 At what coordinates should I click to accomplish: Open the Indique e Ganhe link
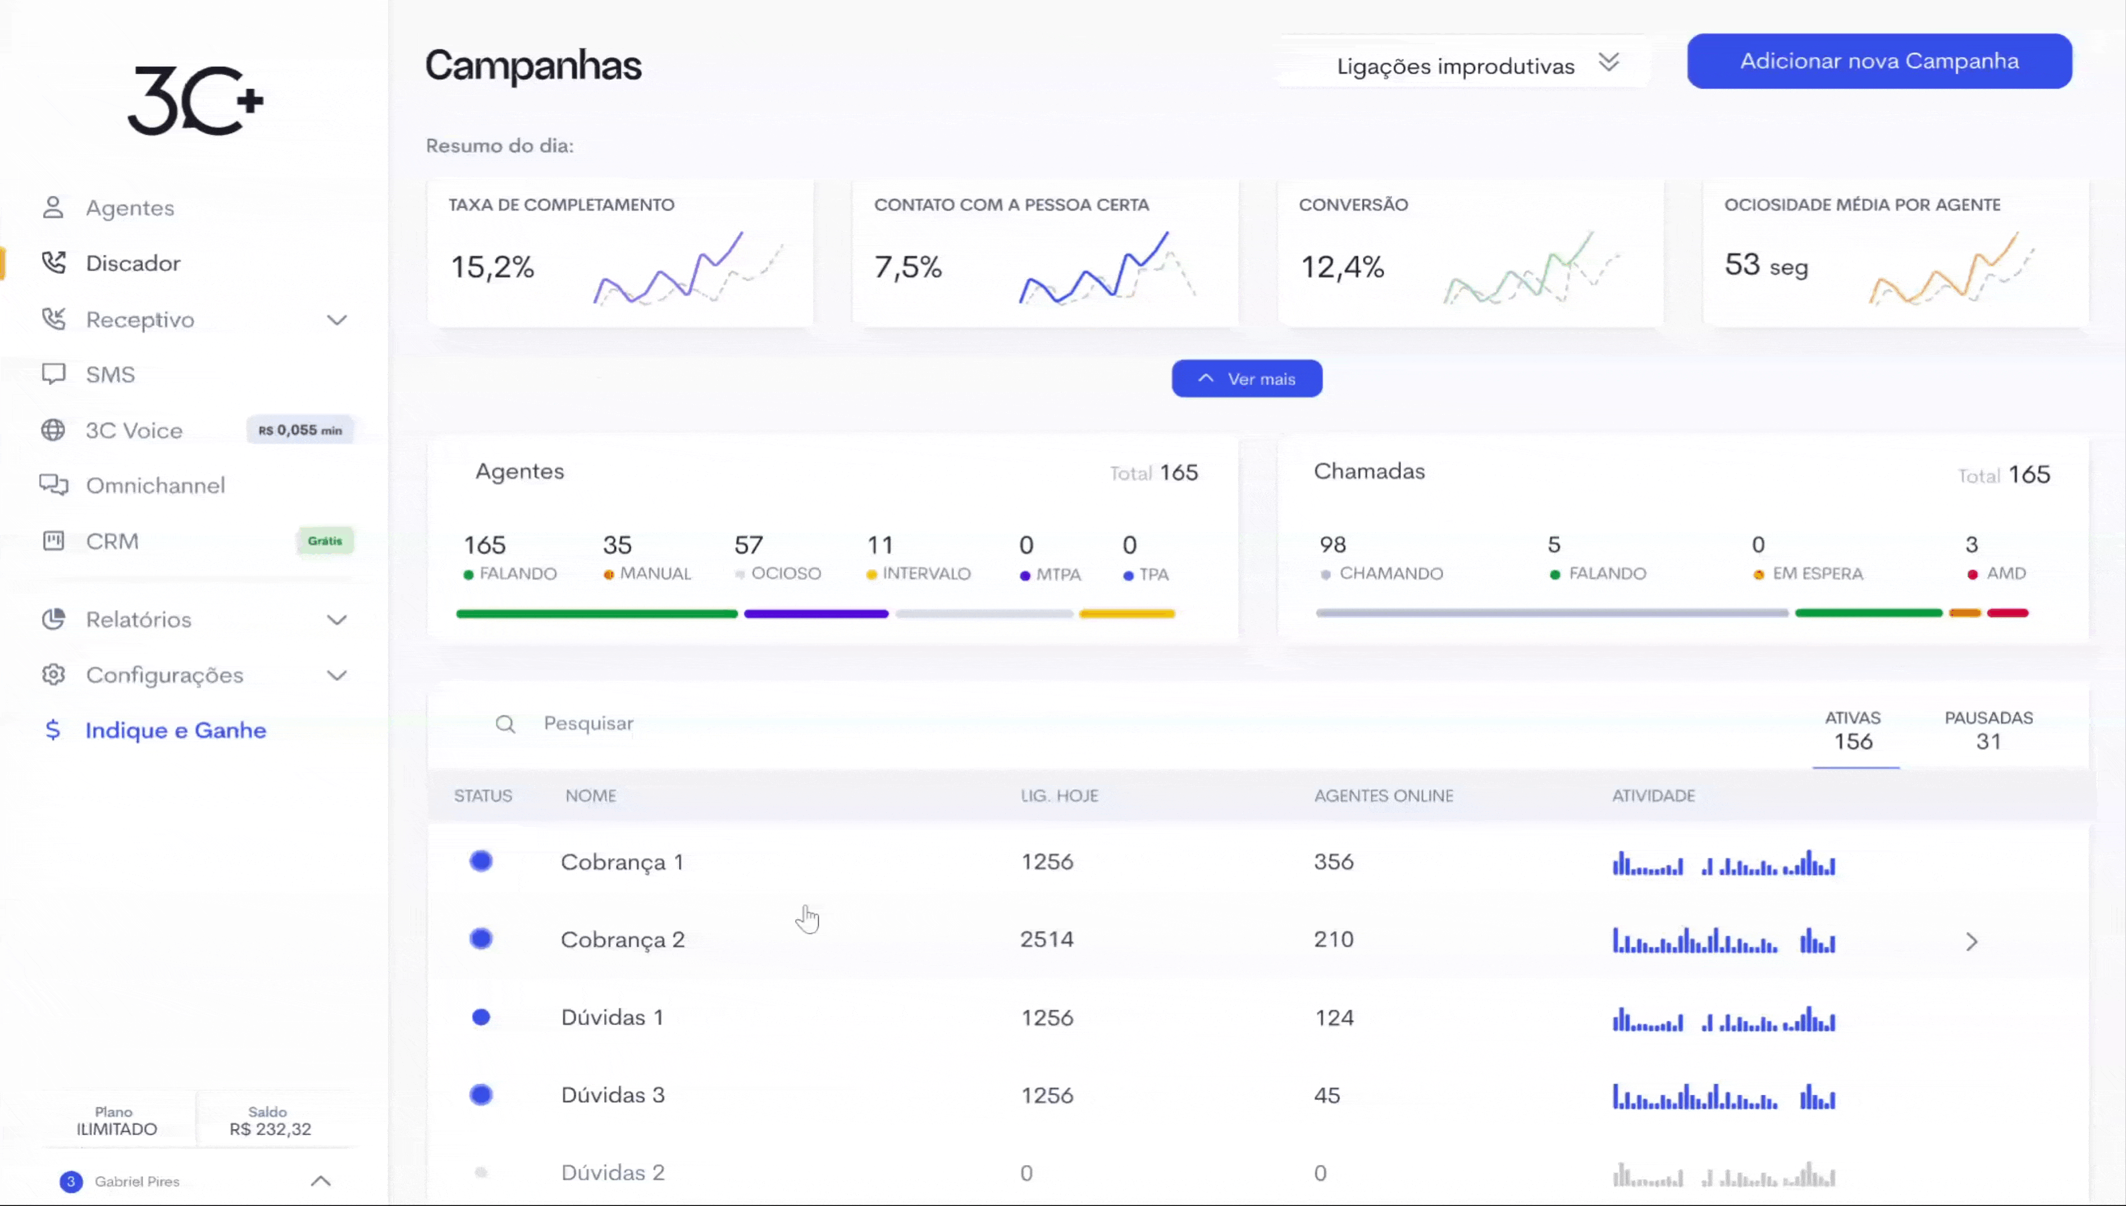(176, 730)
